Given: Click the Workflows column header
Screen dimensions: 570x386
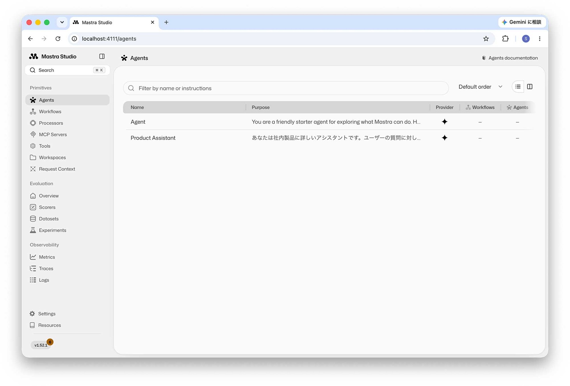Looking at the screenshot, I should tap(480, 107).
